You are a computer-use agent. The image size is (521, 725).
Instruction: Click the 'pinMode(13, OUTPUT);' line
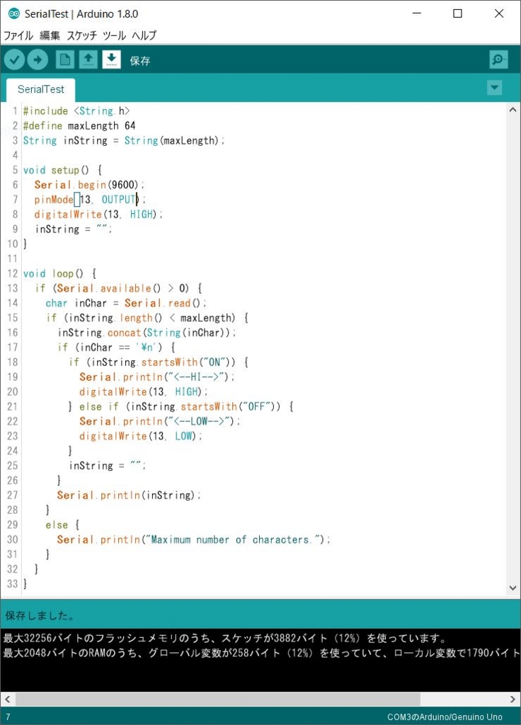coord(90,200)
